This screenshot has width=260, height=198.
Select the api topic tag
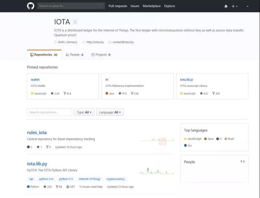31,179
